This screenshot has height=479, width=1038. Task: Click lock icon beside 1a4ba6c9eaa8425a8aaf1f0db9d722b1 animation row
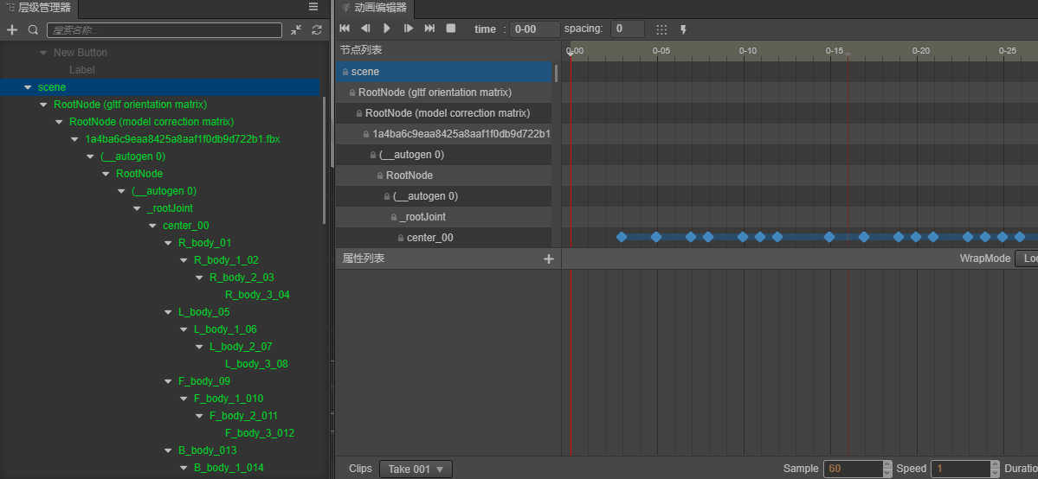tap(366, 134)
